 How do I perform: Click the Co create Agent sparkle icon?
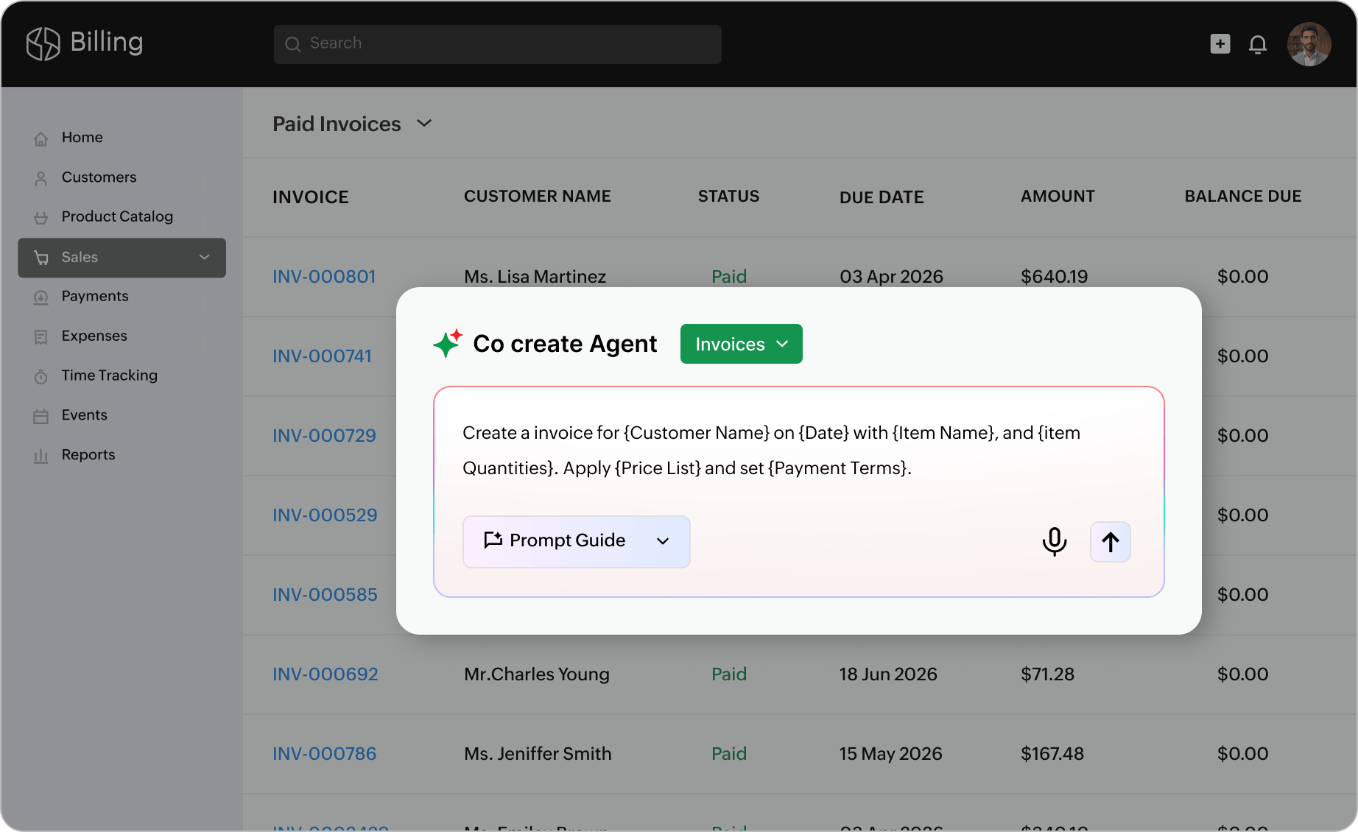(448, 343)
